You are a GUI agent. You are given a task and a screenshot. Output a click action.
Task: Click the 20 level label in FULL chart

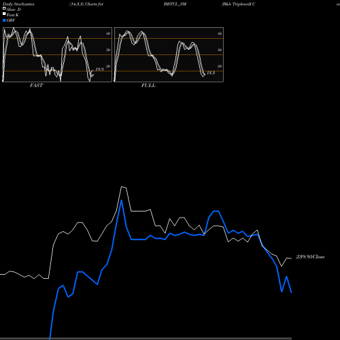pyautogui.click(x=220, y=67)
